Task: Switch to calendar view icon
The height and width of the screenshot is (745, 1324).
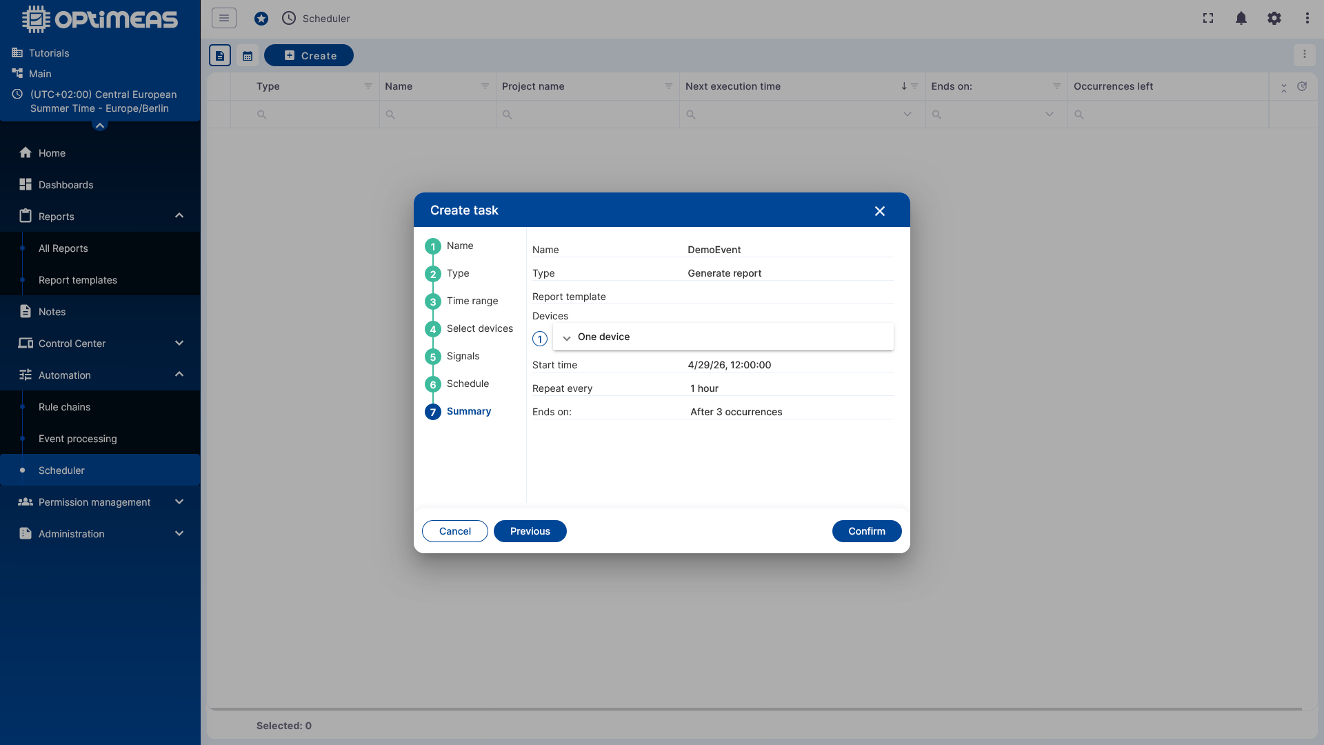Action: click(248, 55)
